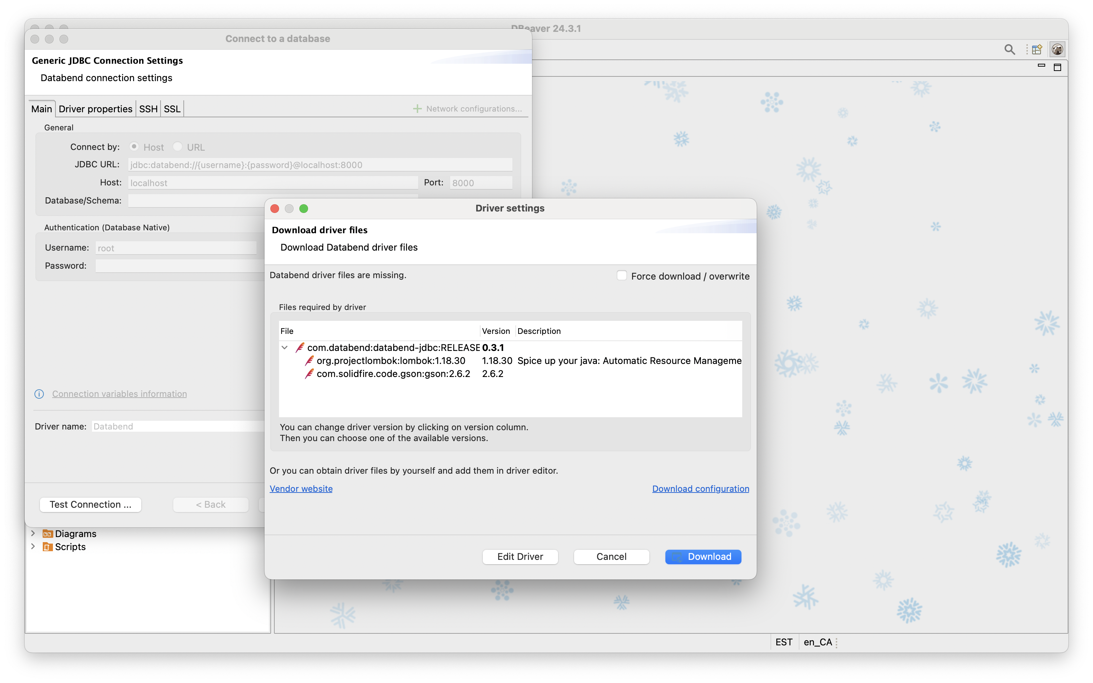This screenshot has width=1093, height=683.
Task: Click the Scripts folder icon
Action: pos(47,546)
